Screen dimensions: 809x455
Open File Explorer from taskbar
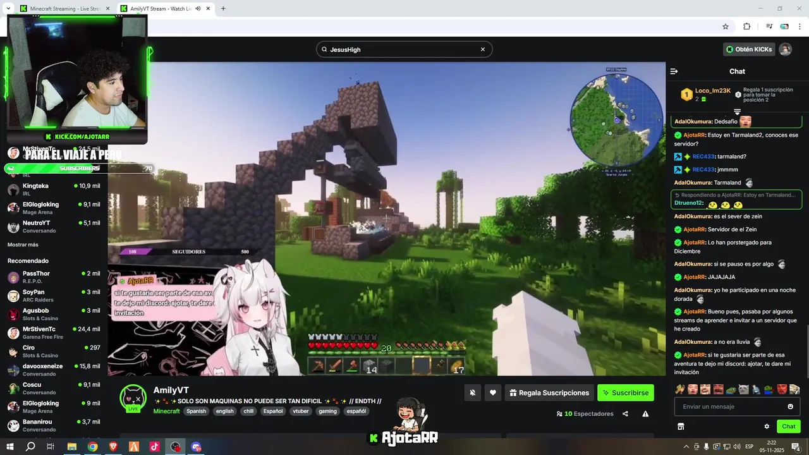point(72,447)
